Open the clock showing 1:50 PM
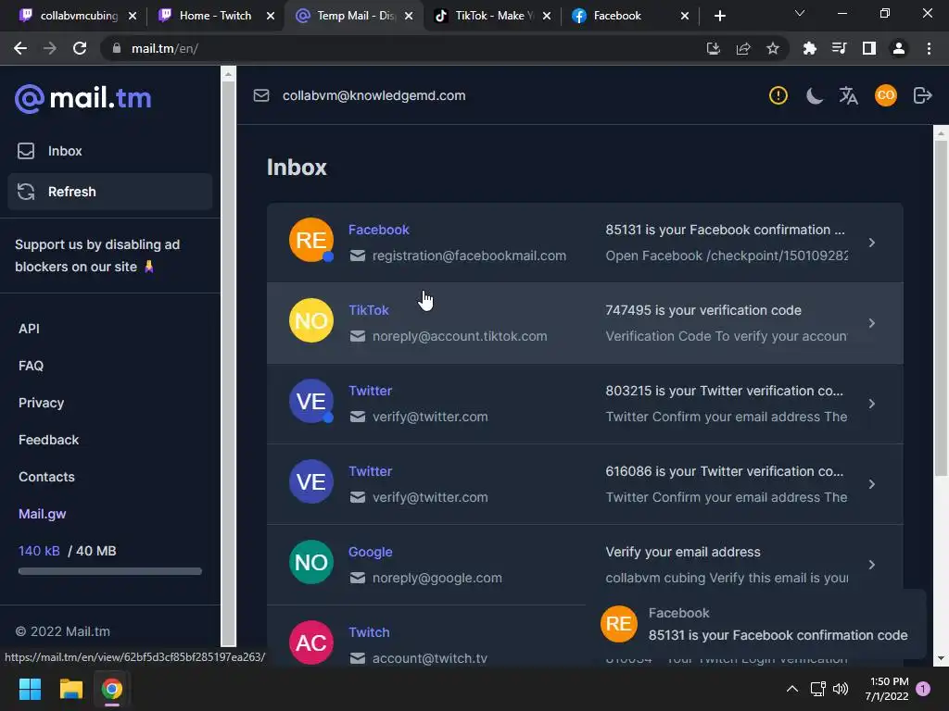Viewport: 949px width, 711px height. 887,689
